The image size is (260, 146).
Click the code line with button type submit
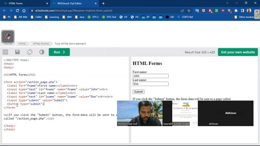point(26,104)
